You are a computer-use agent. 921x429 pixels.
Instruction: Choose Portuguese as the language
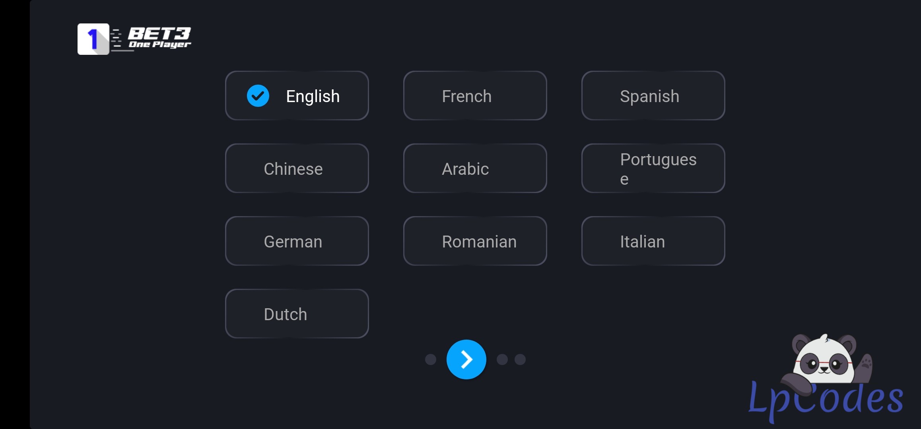click(653, 168)
